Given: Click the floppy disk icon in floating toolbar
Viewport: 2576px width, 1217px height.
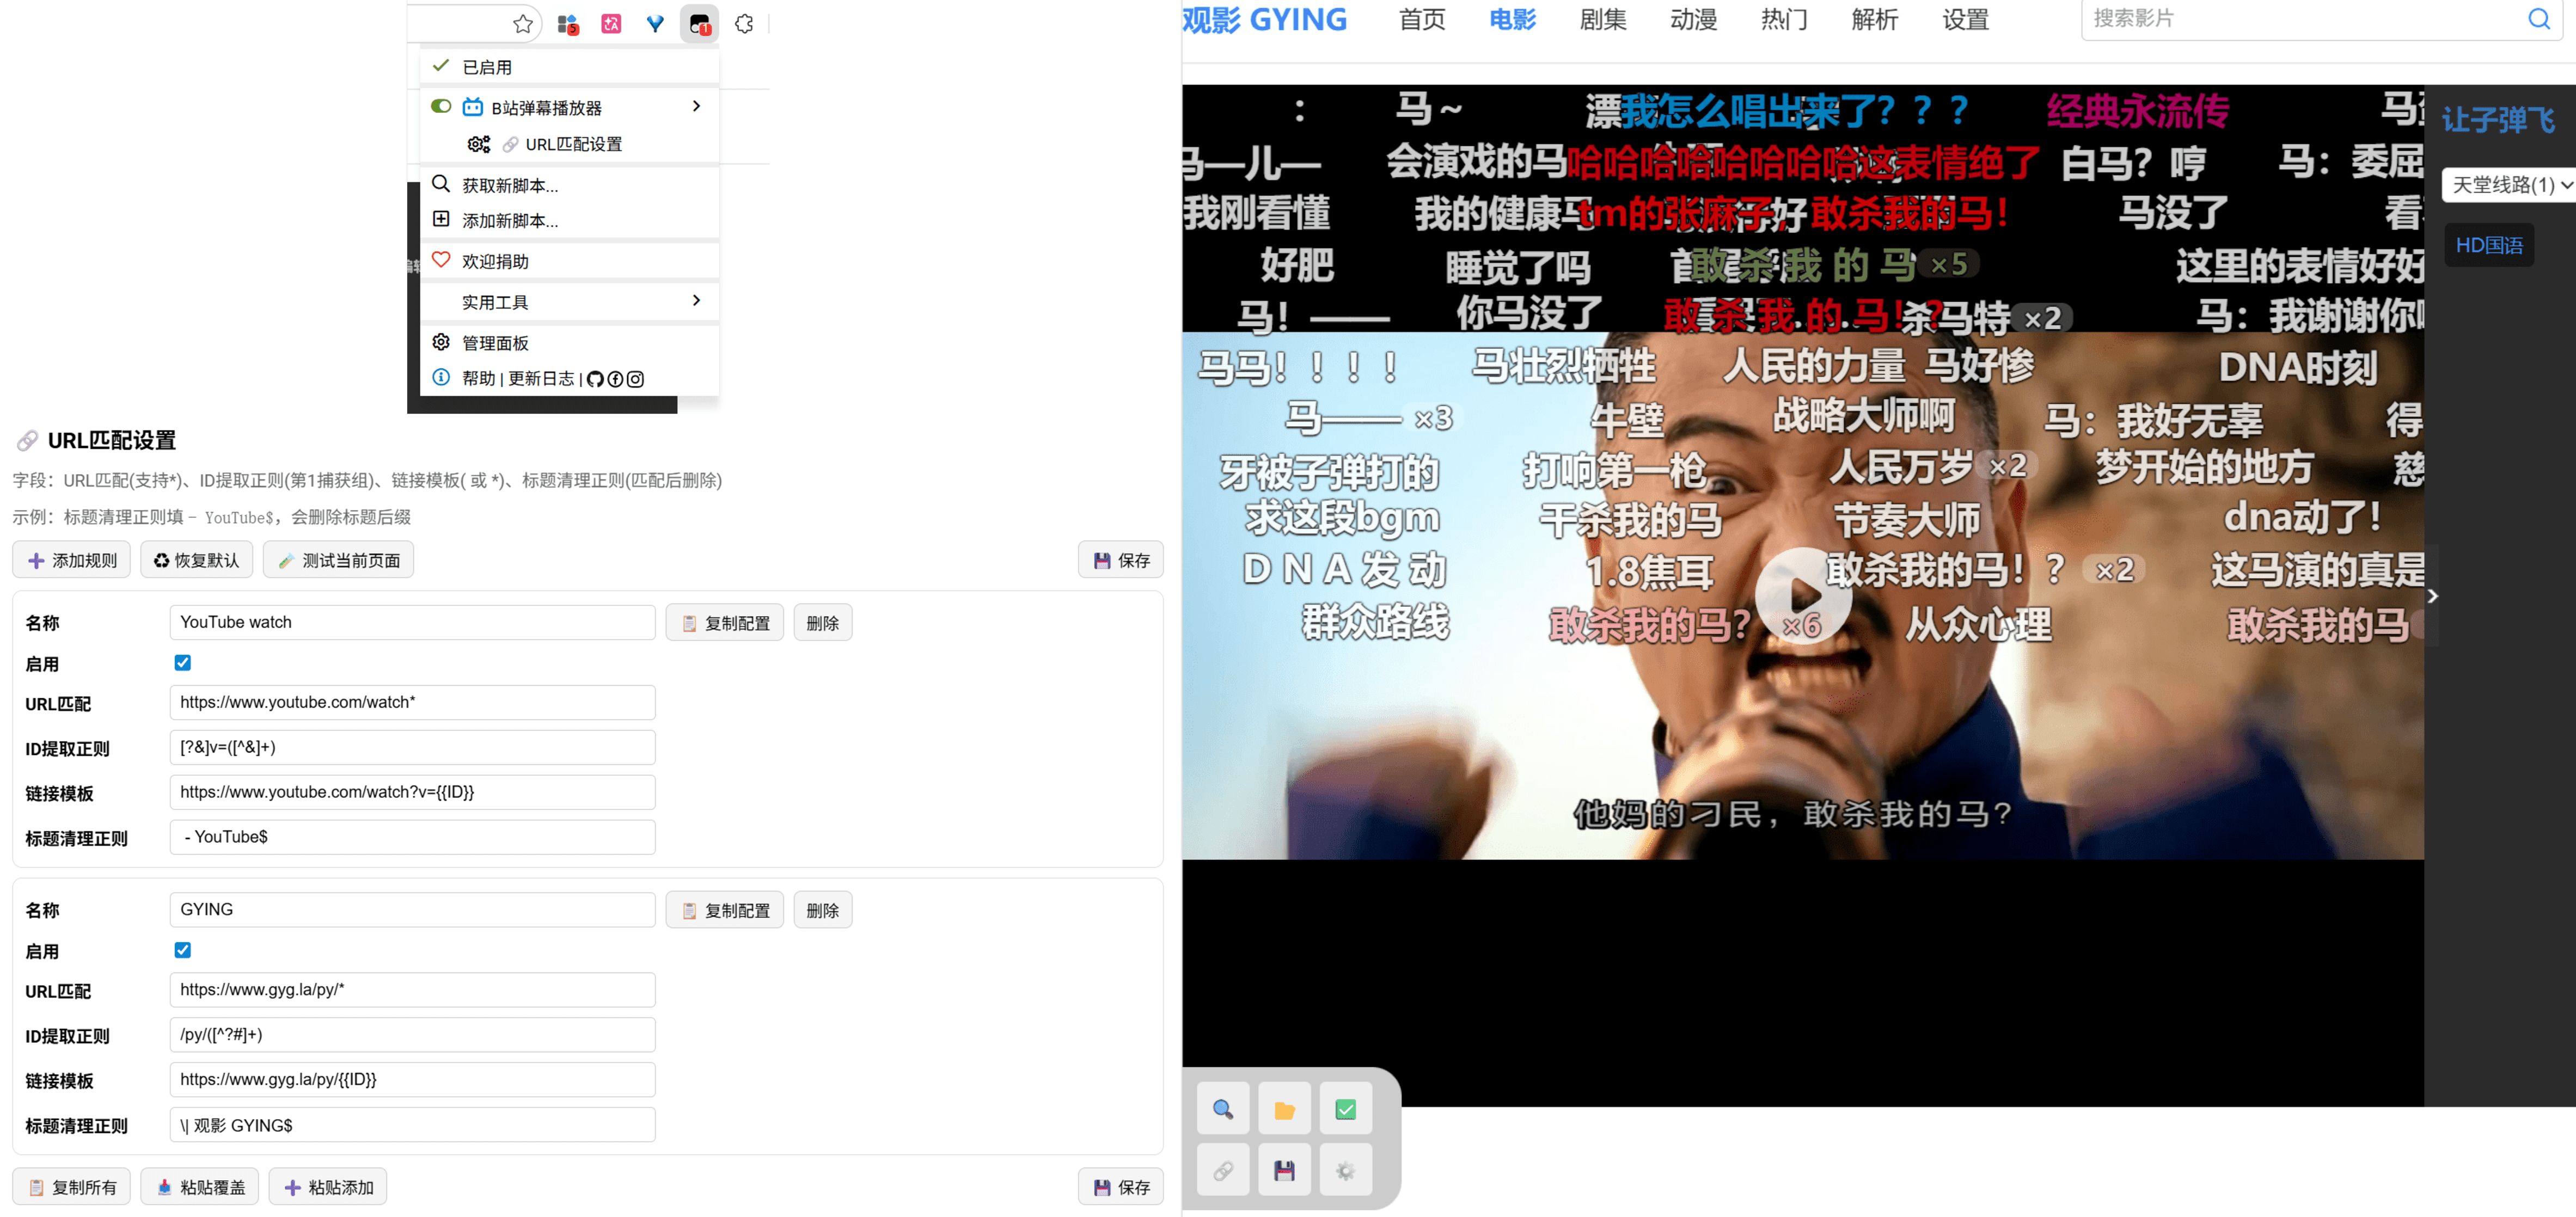Looking at the screenshot, I should [1284, 1170].
